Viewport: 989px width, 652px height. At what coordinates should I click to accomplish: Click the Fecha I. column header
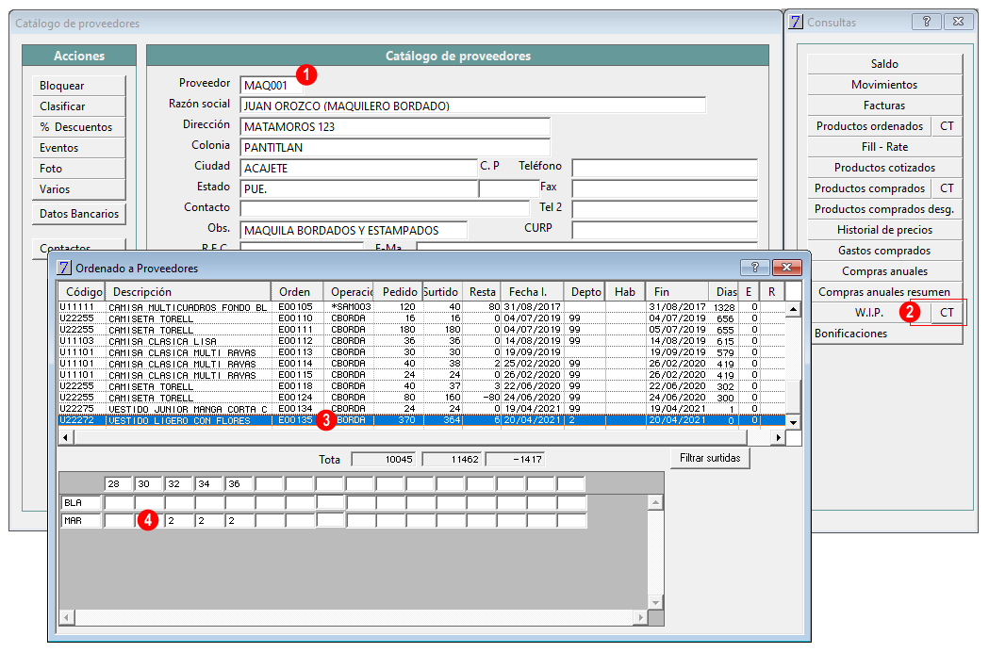point(530,292)
